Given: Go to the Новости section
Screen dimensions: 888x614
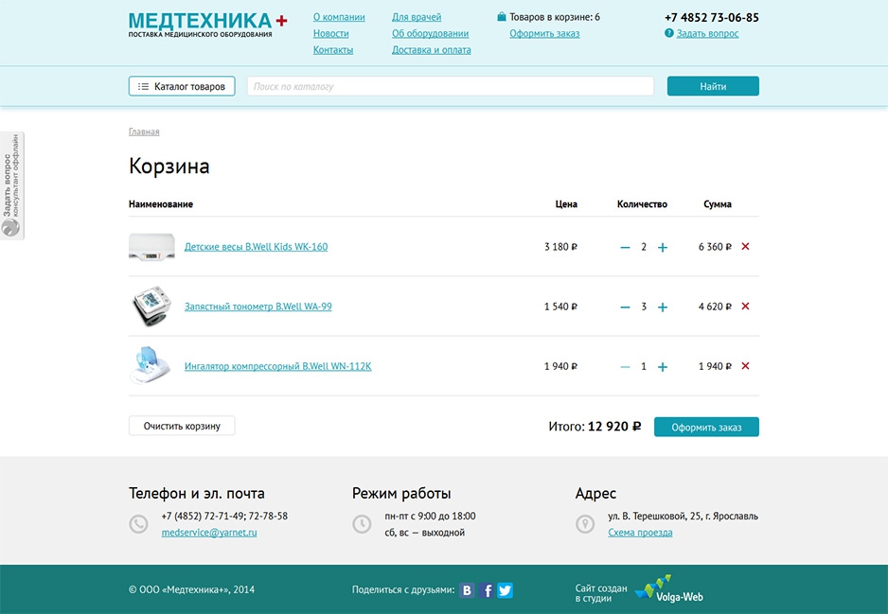Looking at the screenshot, I should click(x=330, y=33).
